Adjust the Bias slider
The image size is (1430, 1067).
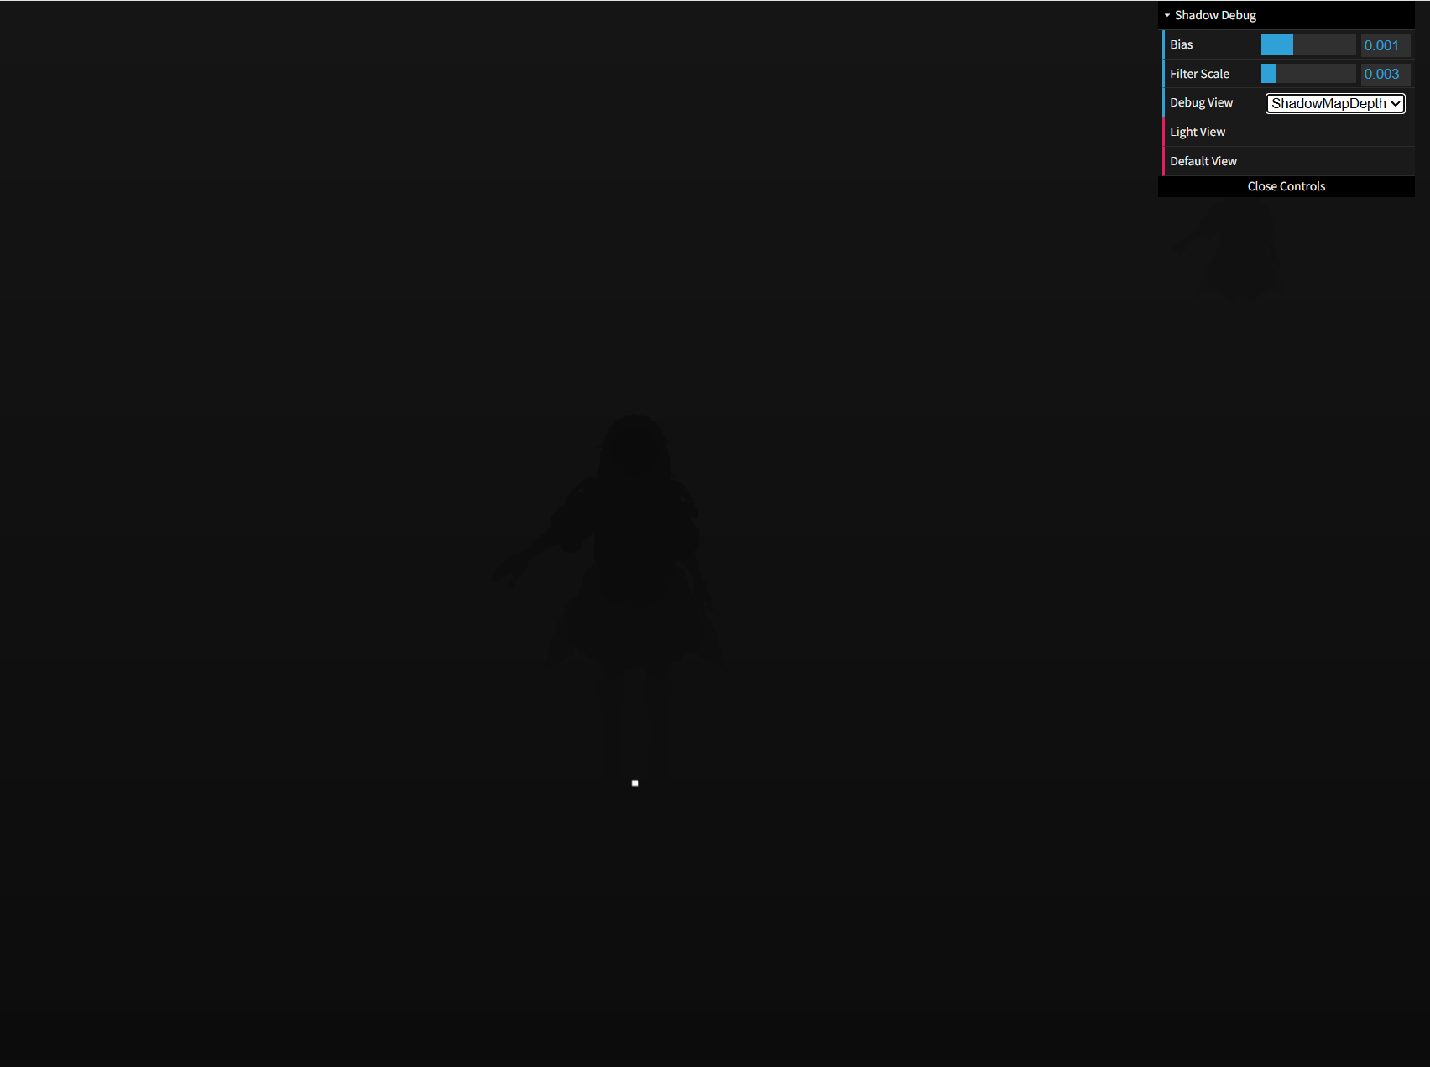tap(1308, 44)
